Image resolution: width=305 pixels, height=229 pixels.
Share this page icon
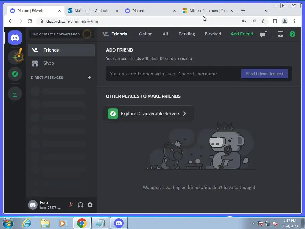pyautogui.click(x=254, y=21)
